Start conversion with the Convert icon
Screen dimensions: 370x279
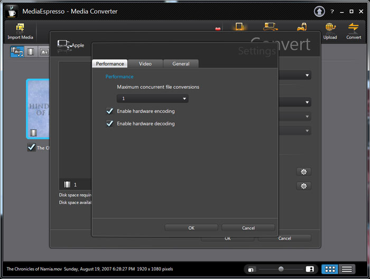pos(353,27)
